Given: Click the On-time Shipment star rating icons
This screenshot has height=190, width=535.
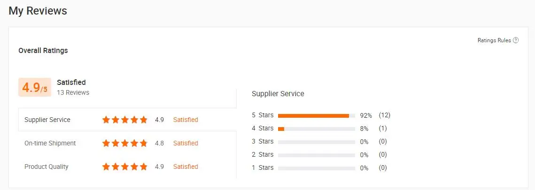Looking at the screenshot, I should tap(124, 143).
